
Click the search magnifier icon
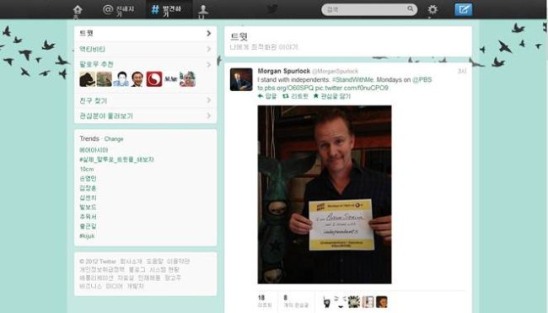point(411,8)
